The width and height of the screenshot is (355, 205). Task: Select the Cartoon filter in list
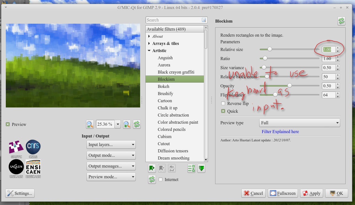165,101
